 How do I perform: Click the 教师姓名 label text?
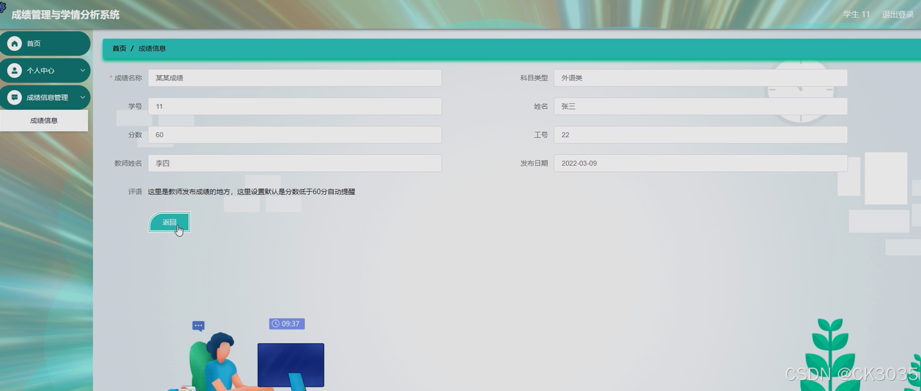[x=128, y=164]
